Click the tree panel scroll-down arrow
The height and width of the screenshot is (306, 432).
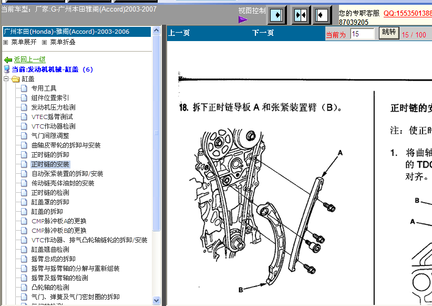click(x=156, y=300)
